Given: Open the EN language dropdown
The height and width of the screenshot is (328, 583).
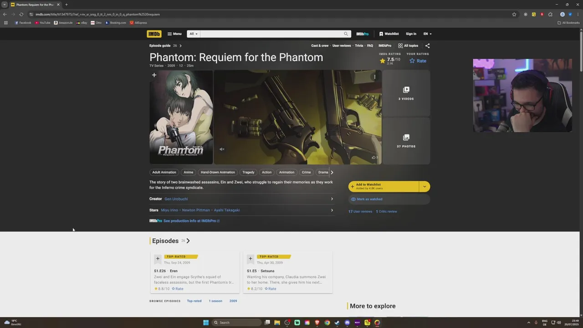Looking at the screenshot, I should click(427, 34).
